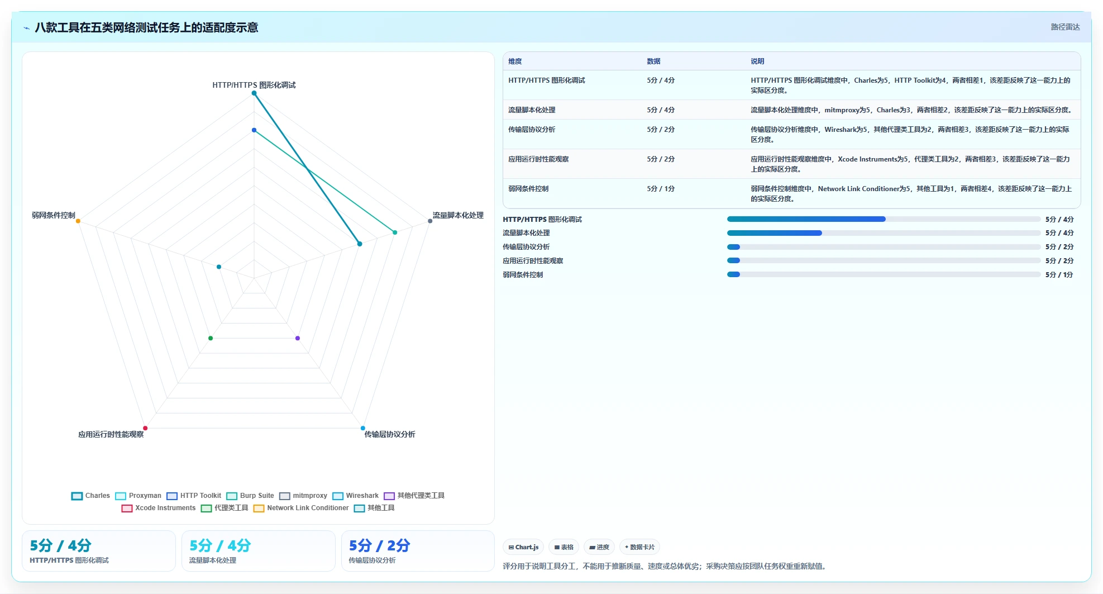Click the HTTP/HTTPS 图形化调试 progress bar
The image size is (1103, 594).
884,219
